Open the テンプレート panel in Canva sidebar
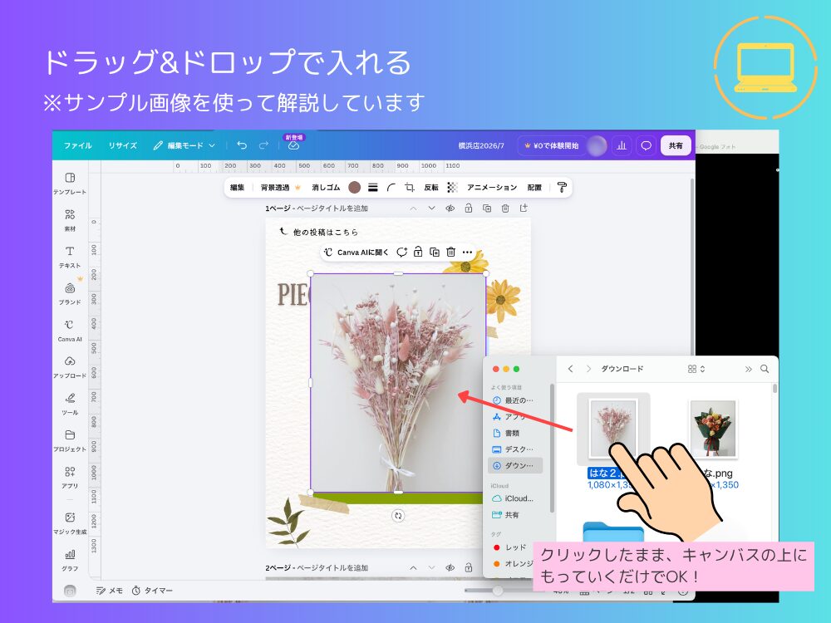 (x=70, y=184)
